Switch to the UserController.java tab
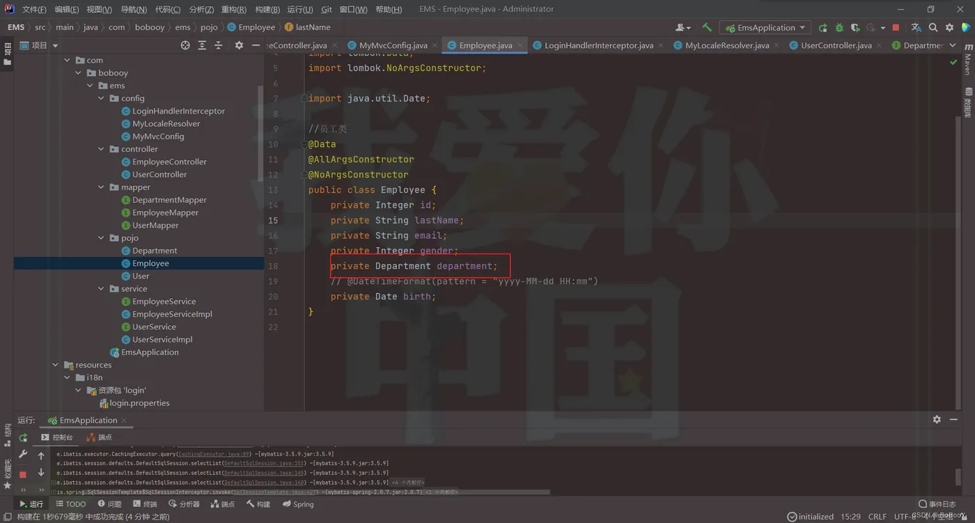 click(836, 45)
